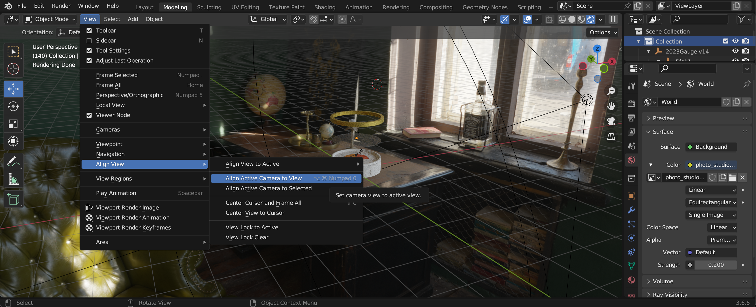Open the Scene properties tab
The image size is (756, 307).
coord(631,146)
